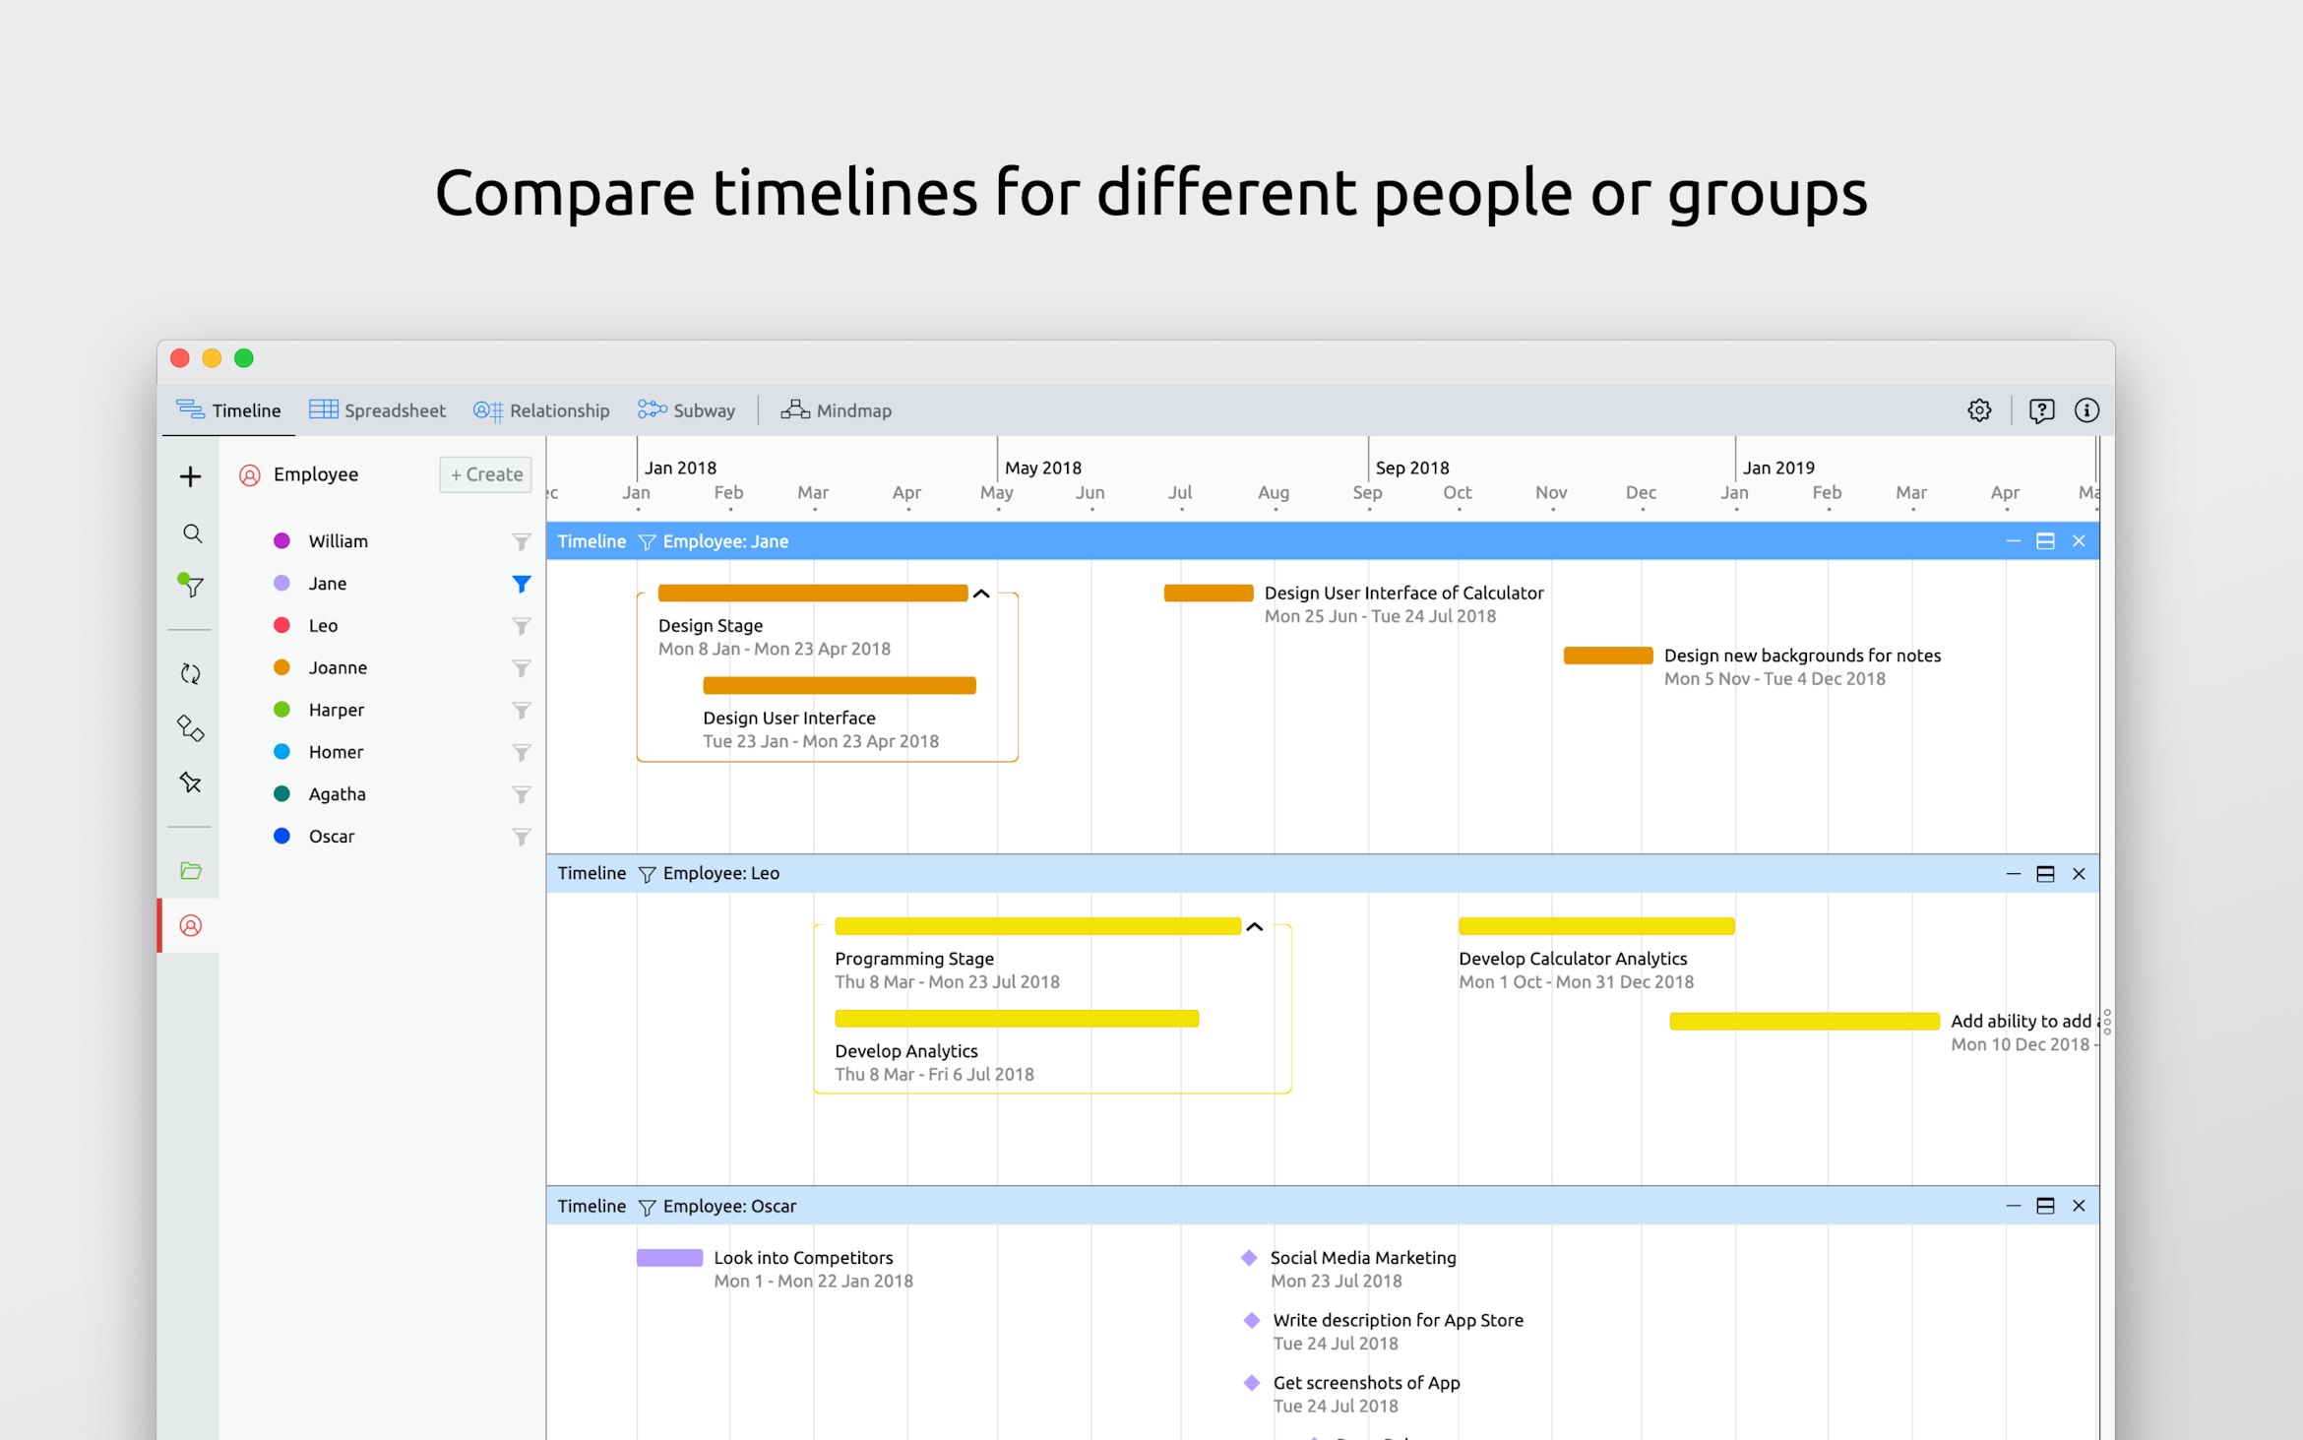Image resolution: width=2303 pixels, height=1440 pixels.
Task: Click the + Create button
Action: (485, 474)
